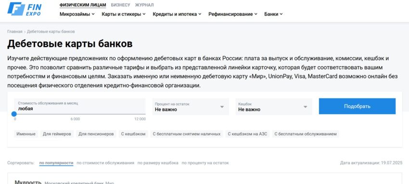Open the Кешбэк dropdown arrow
The width and height of the screenshot is (409, 184).
(305, 107)
